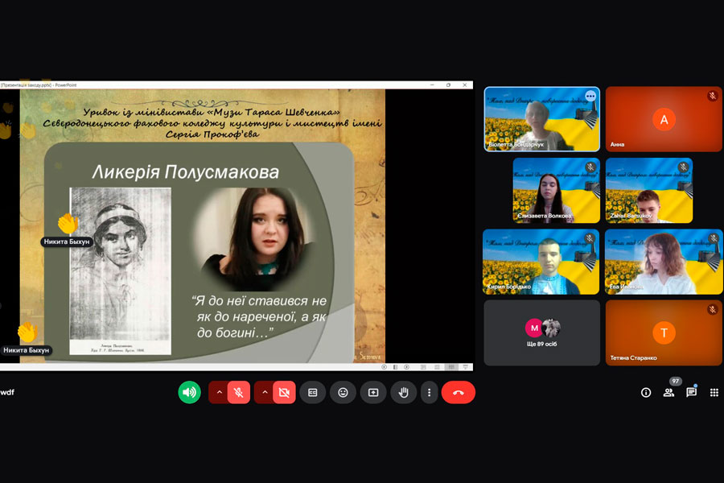
Task: Turn on the camera
Action: (x=284, y=392)
